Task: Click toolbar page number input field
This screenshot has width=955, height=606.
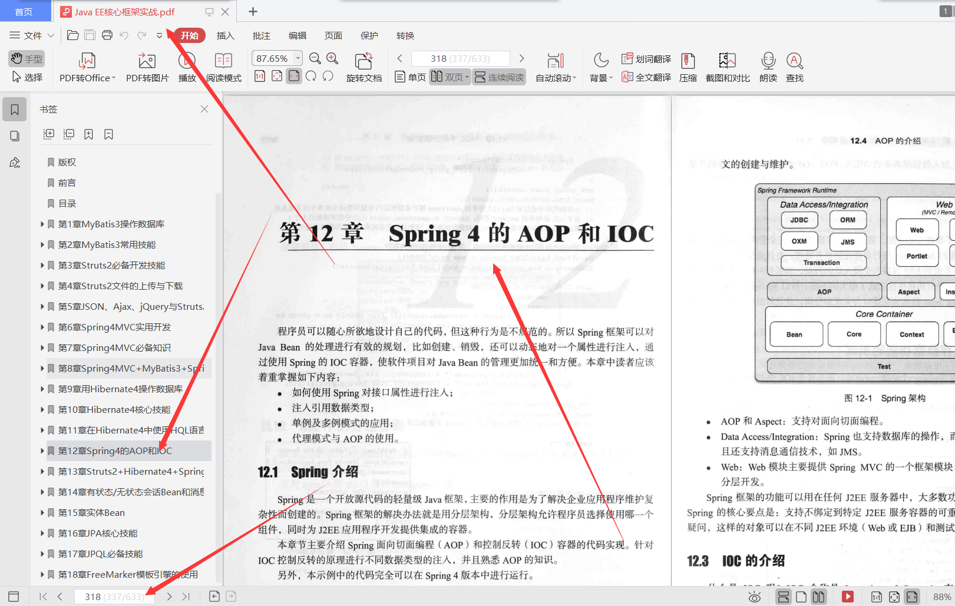Action: (x=460, y=58)
